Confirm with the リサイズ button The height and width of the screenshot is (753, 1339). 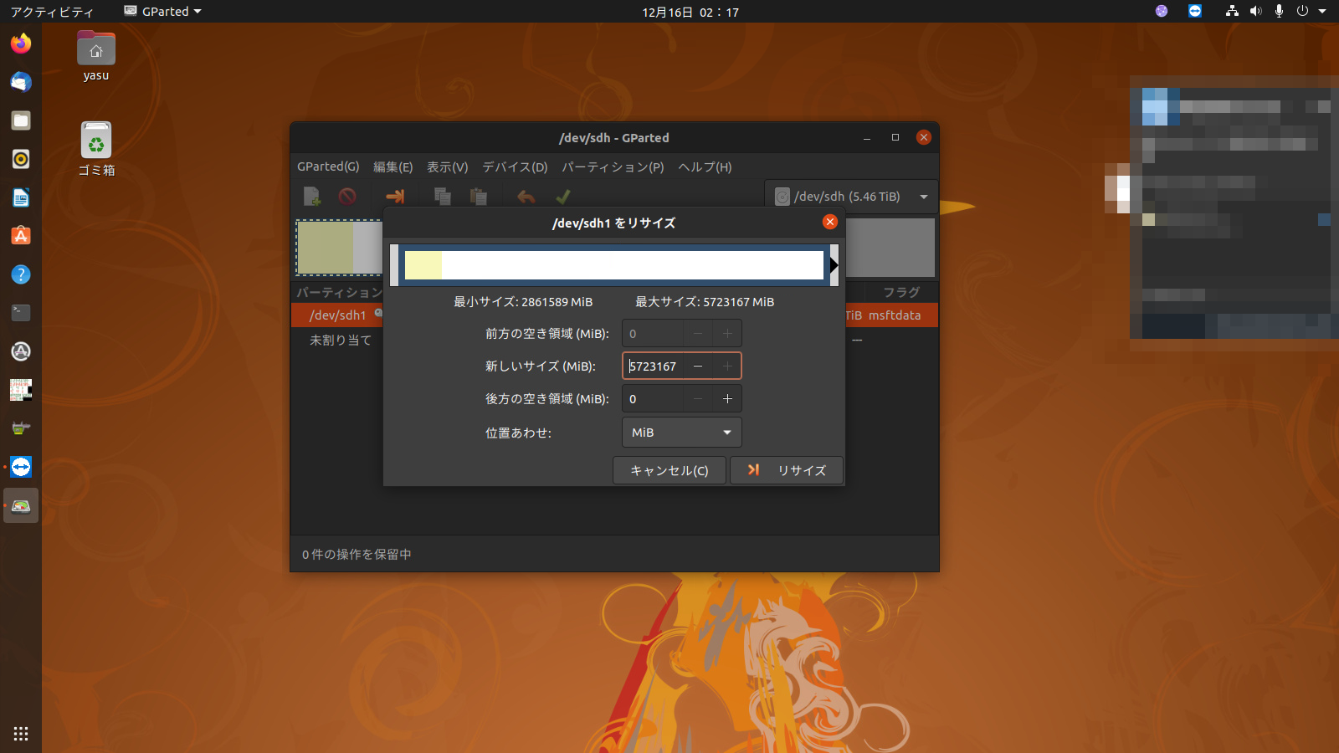(786, 470)
